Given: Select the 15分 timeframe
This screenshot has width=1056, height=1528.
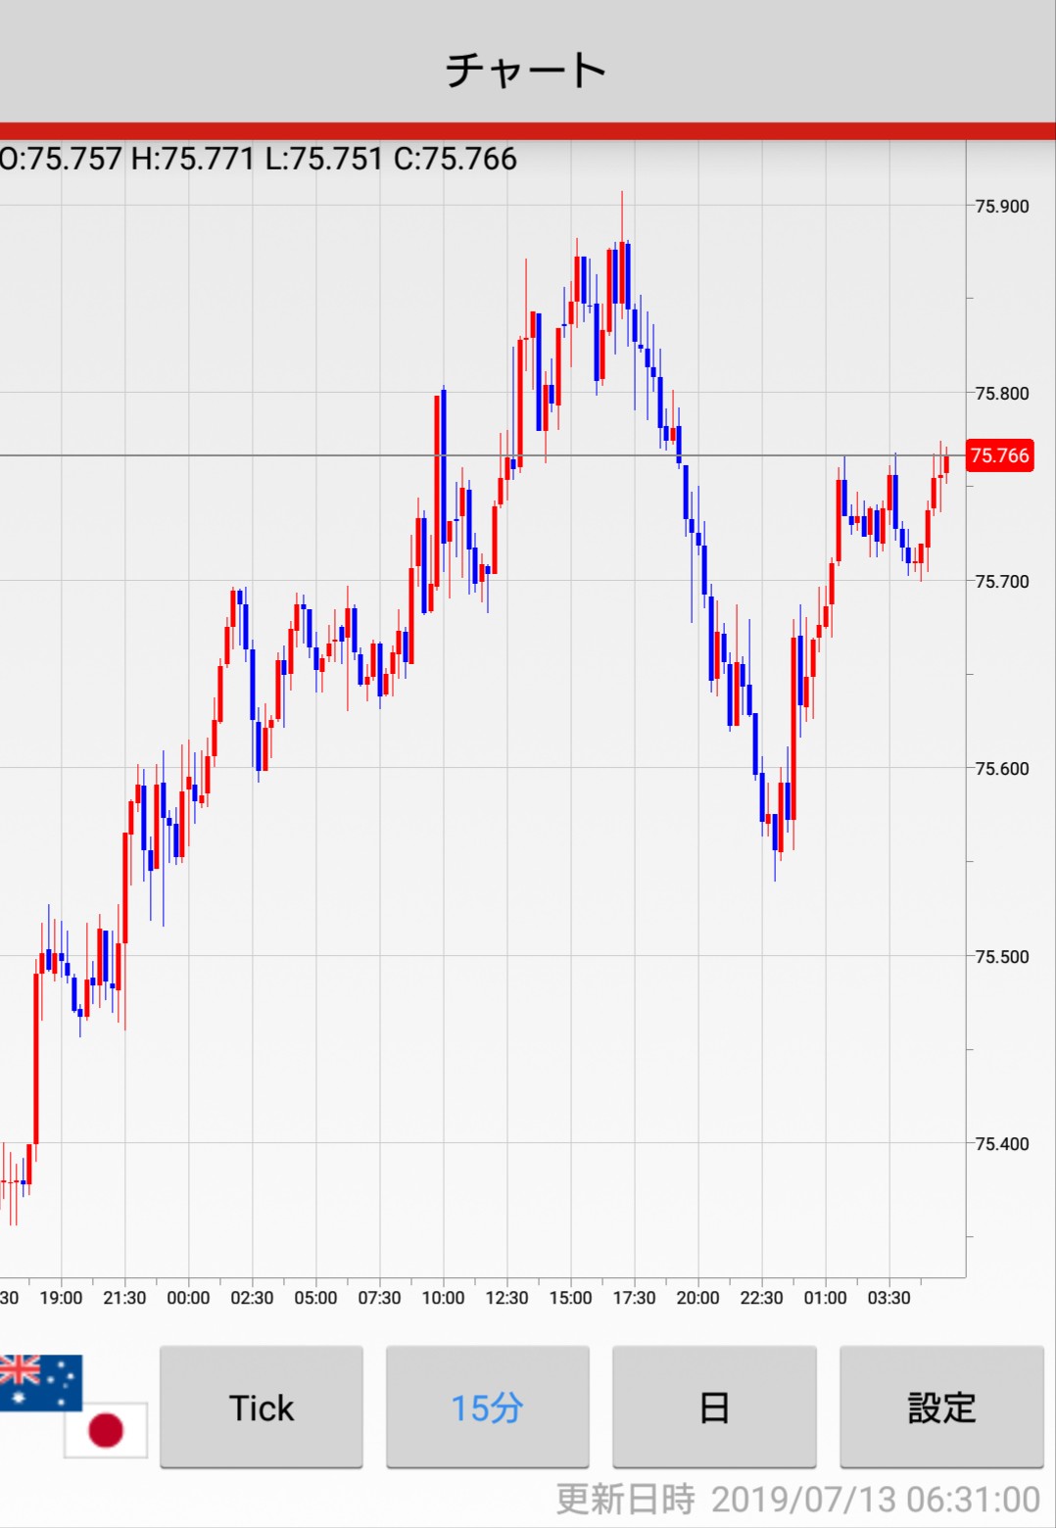Looking at the screenshot, I should click(487, 1408).
